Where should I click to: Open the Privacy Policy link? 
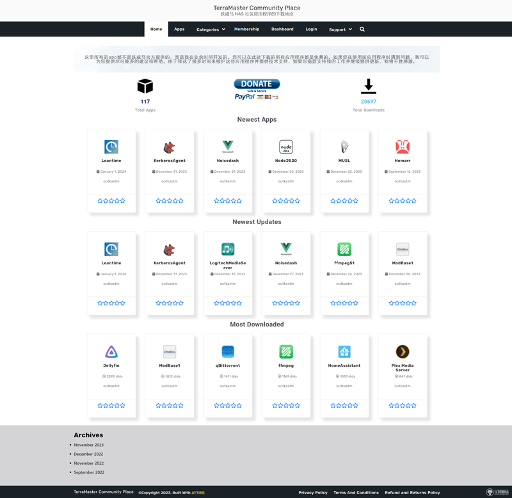point(313,492)
